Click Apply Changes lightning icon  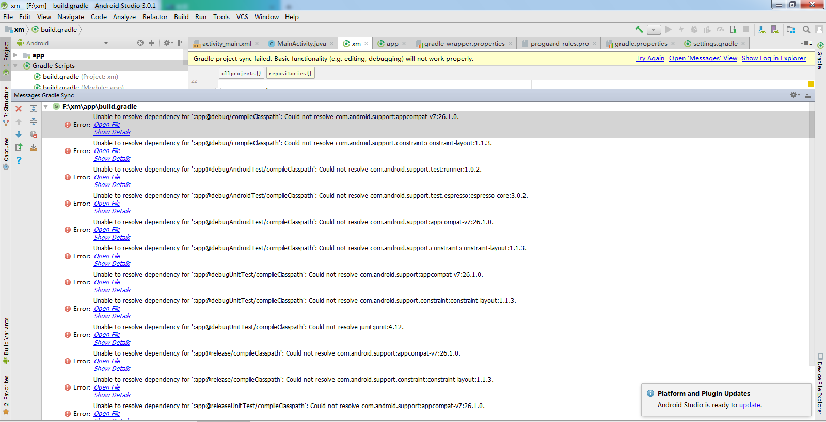tap(681, 29)
